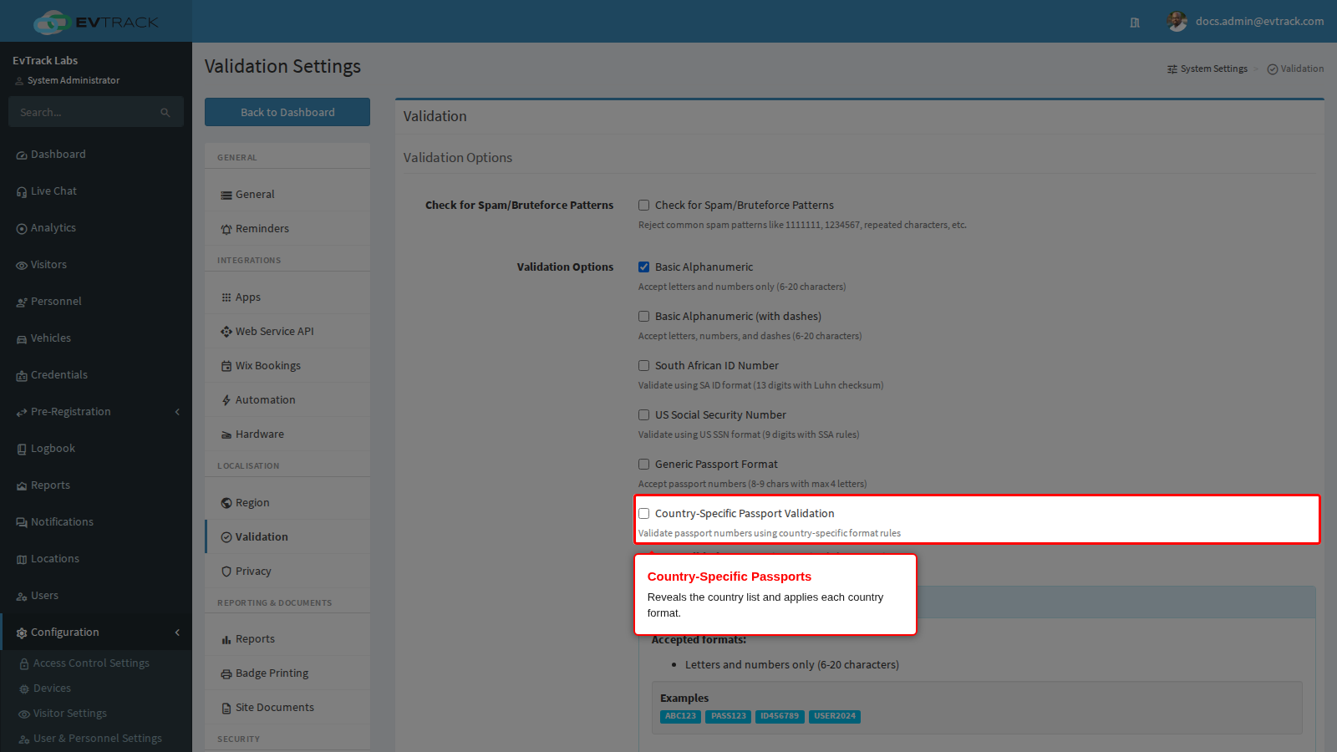Click the Back to Dashboard button
Image resolution: width=1337 pixels, height=752 pixels.
click(287, 112)
